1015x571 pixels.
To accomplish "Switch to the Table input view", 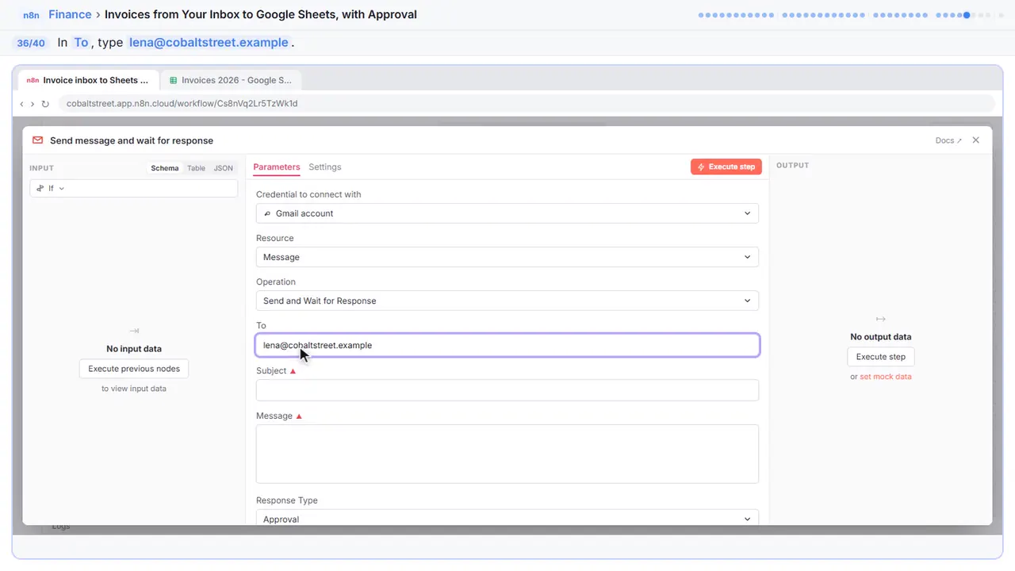I will 196,168.
